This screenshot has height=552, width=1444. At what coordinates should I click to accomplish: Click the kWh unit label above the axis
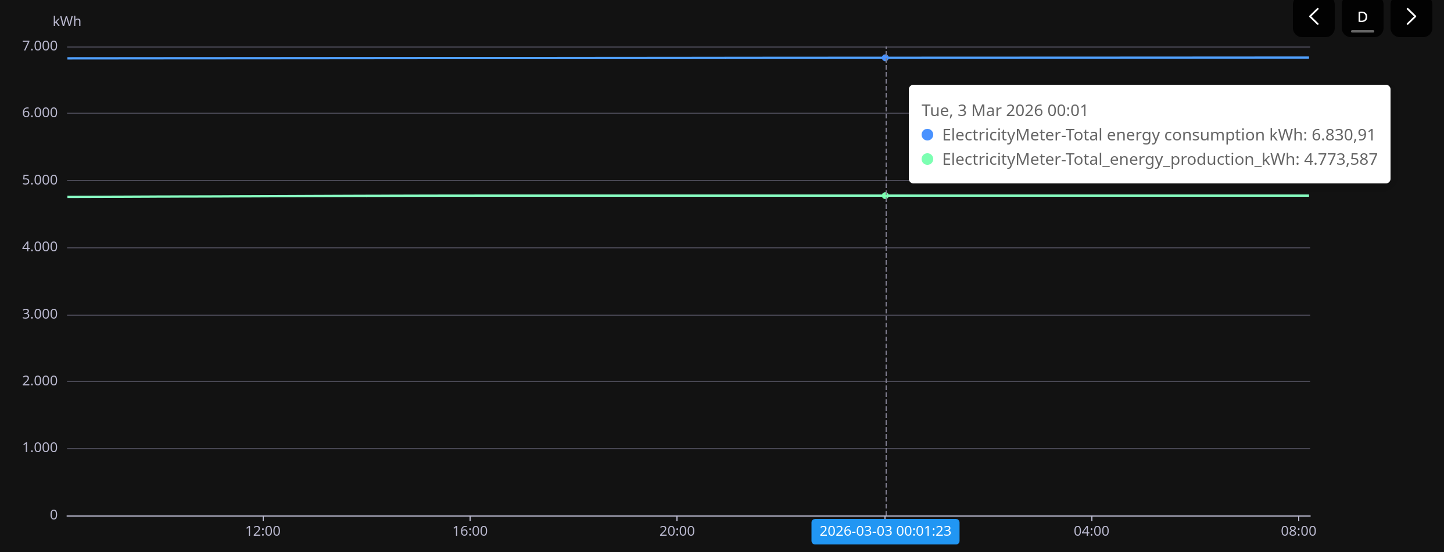[x=67, y=21]
